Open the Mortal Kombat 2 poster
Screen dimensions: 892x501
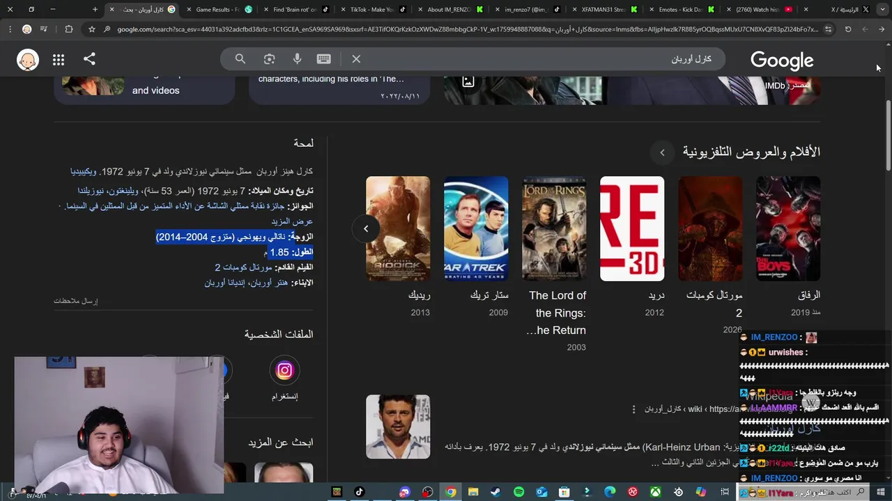coord(710,228)
